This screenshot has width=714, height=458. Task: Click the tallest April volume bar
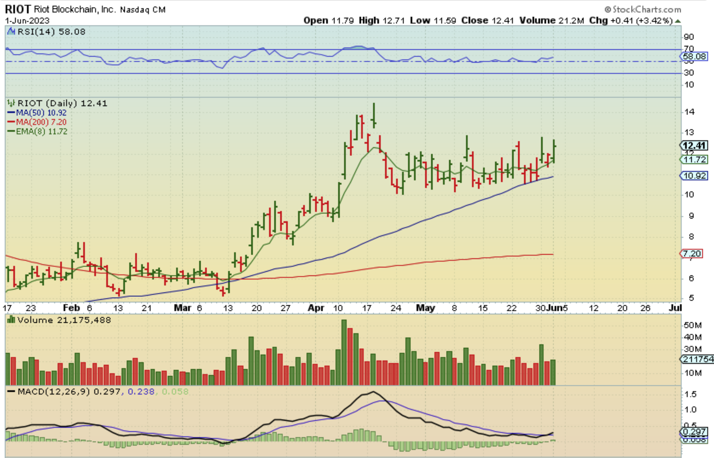coord(344,351)
